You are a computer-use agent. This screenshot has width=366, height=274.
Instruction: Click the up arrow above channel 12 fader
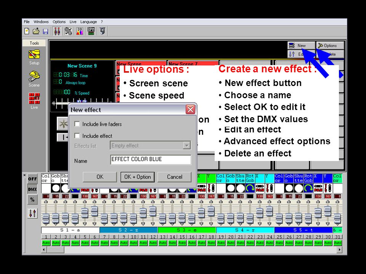pos(152,202)
